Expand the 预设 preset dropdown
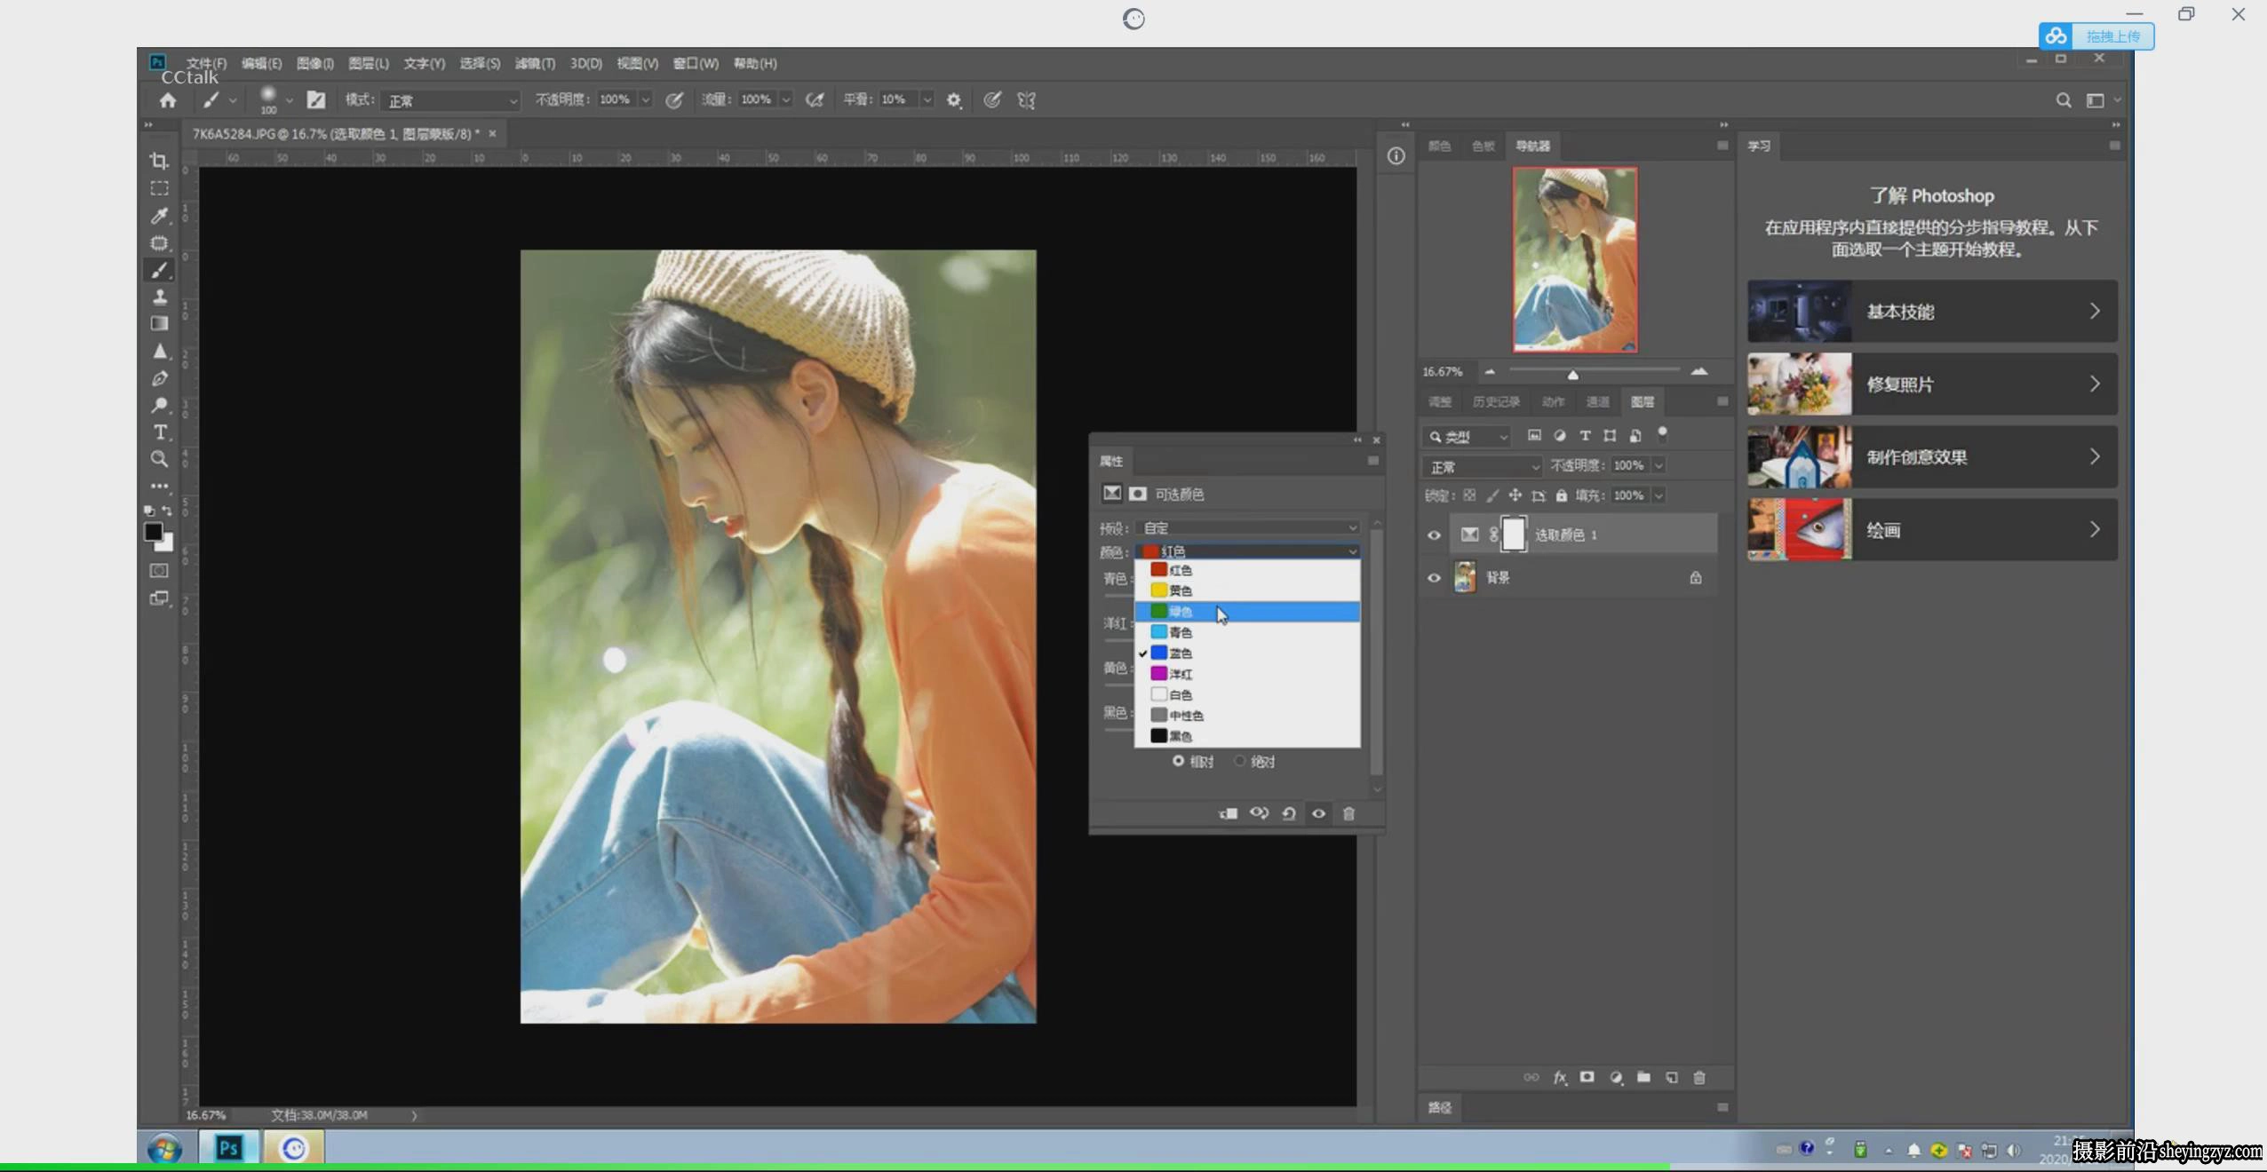The image size is (2267, 1172). [1248, 527]
